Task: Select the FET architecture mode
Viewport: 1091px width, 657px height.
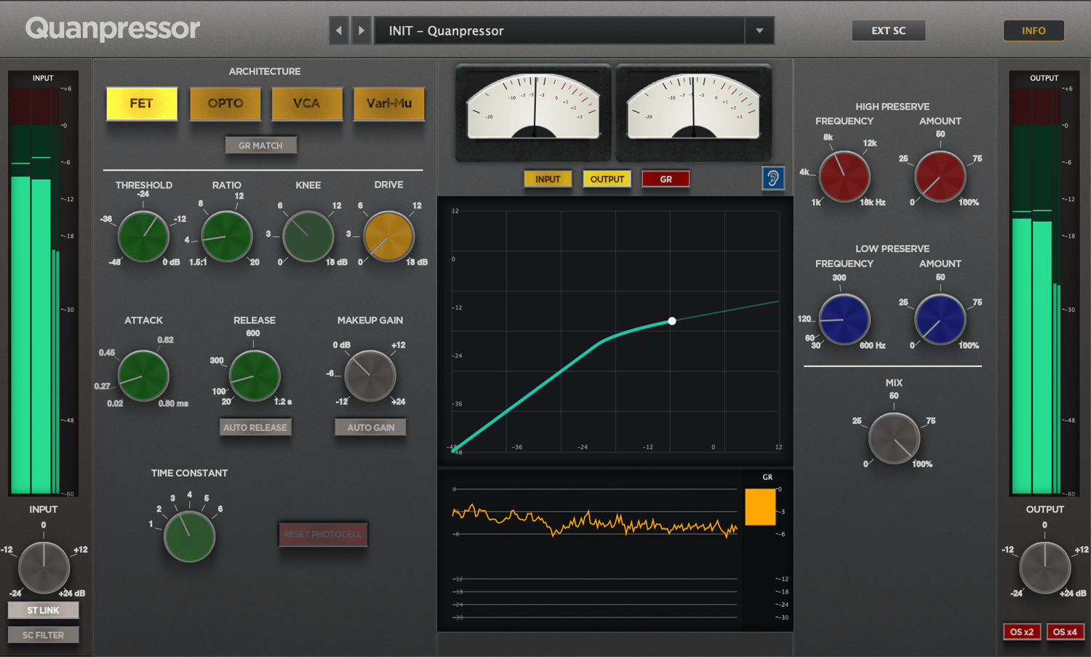Action: point(142,103)
